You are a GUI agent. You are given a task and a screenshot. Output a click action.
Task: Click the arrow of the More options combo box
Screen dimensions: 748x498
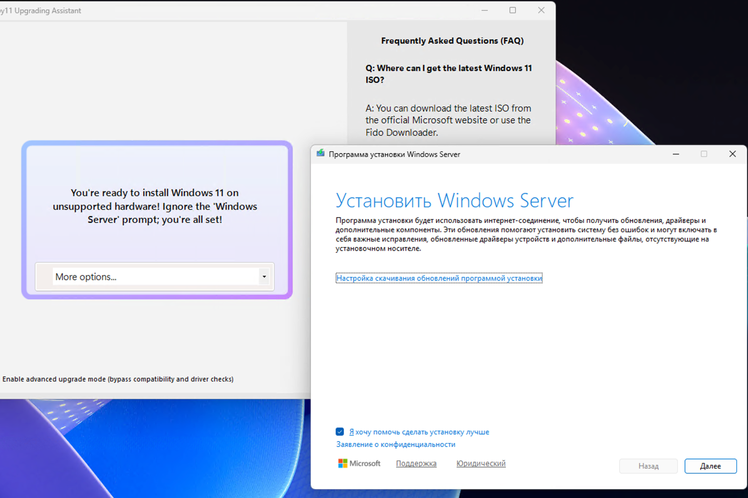pyautogui.click(x=264, y=276)
